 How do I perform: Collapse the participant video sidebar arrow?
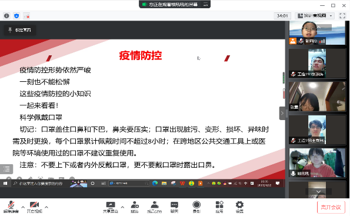point(282,113)
